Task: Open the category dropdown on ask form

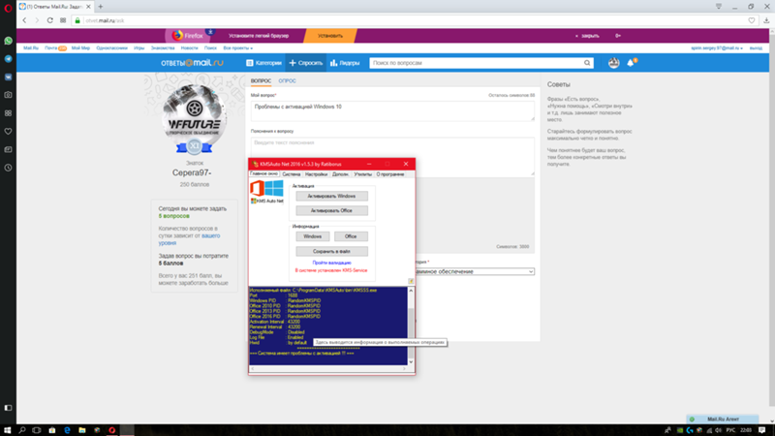Action: click(x=475, y=271)
